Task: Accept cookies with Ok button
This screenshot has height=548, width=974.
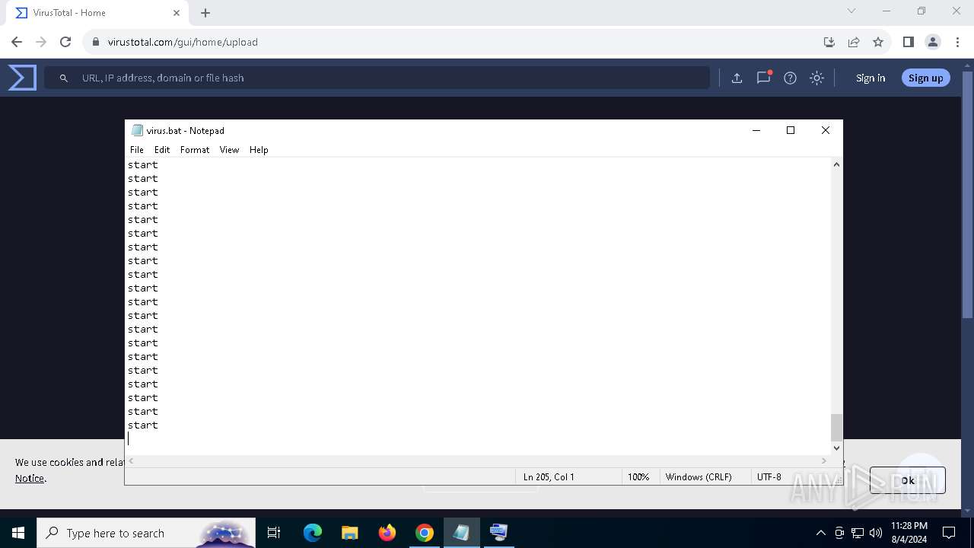Action: pos(907,480)
